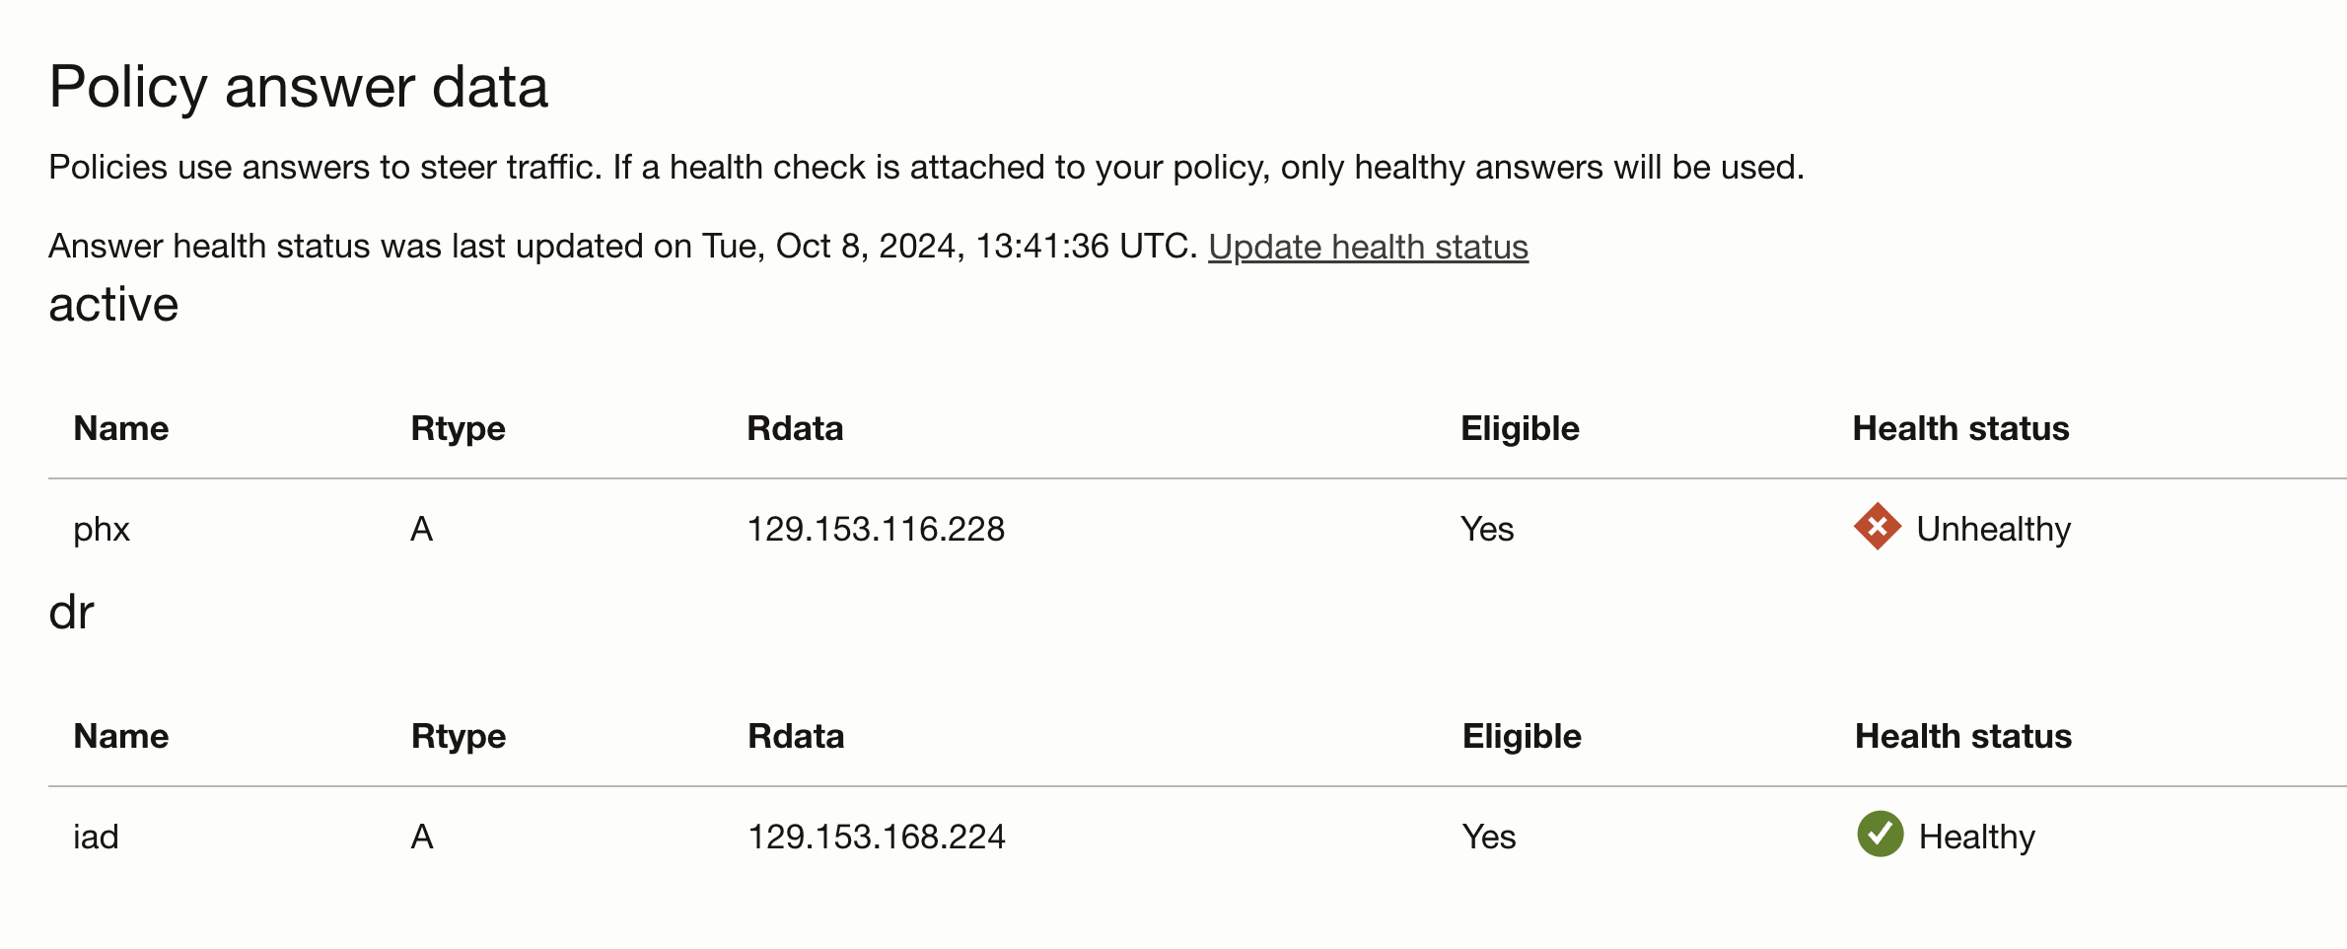The image size is (2347, 949).
Task: Click the Health status header in active table
Action: (x=1960, y=429)
